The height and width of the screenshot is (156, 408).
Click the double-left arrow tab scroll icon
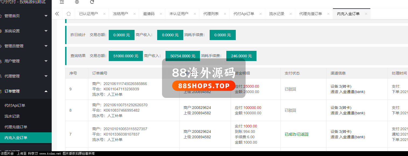(57, 14)
